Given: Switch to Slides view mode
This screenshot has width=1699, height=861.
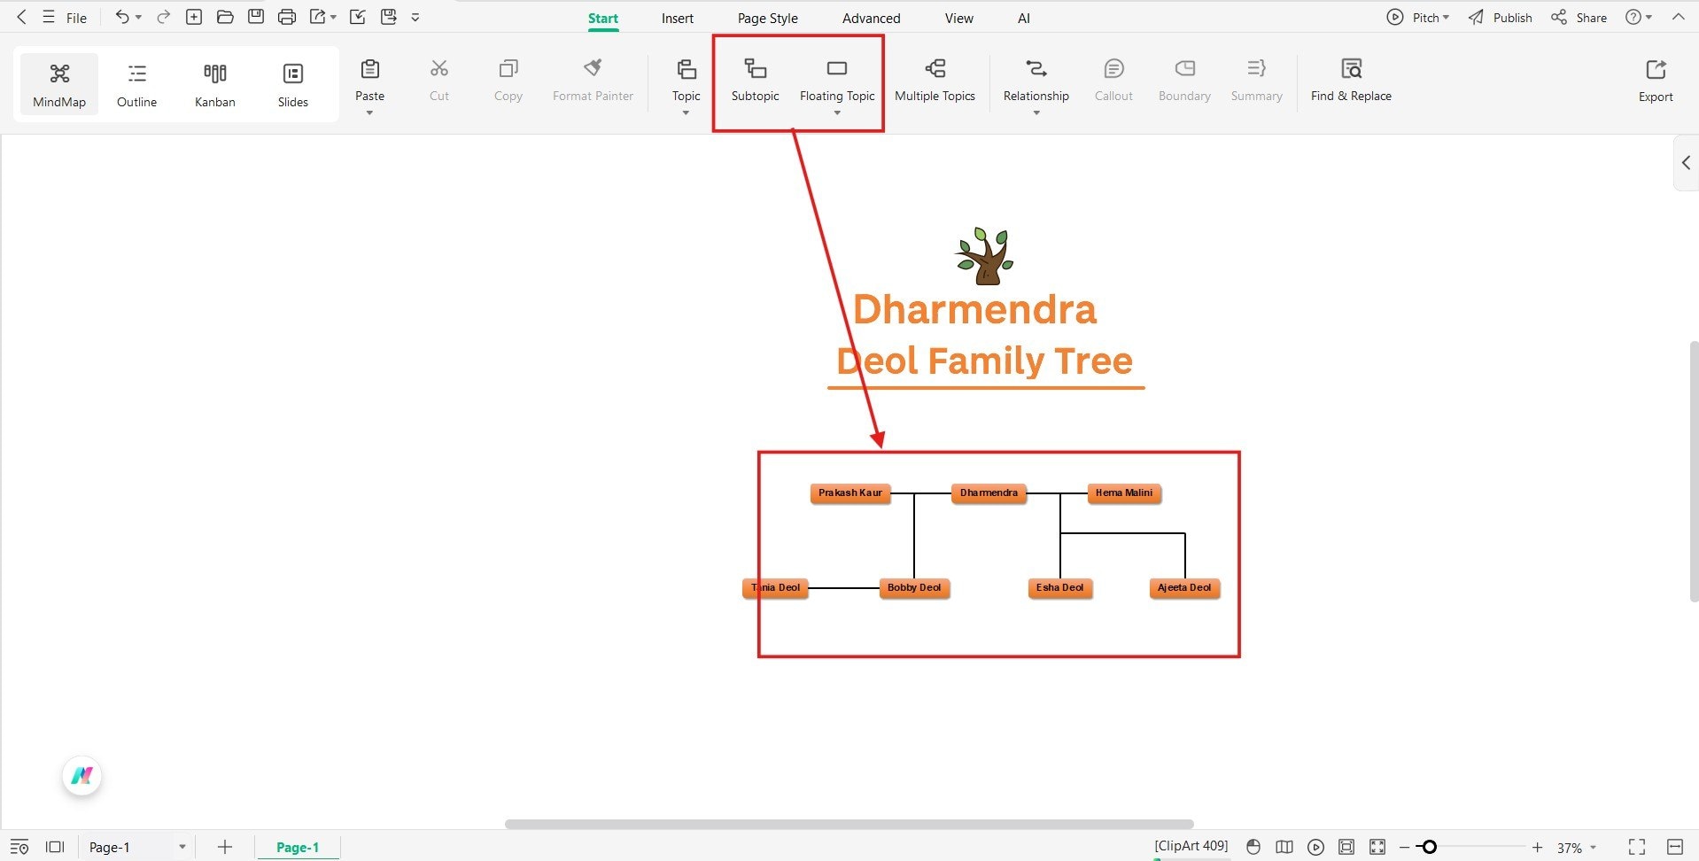Looking at the screenshot, I should (293, 85).
